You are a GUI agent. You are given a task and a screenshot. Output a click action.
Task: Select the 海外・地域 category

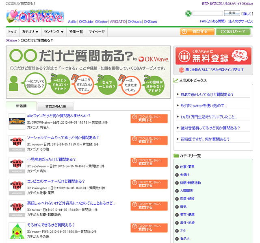click(187, 223)
